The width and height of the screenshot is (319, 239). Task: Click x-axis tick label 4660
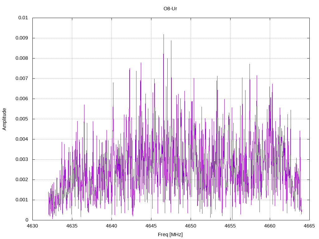click(270, 226)
